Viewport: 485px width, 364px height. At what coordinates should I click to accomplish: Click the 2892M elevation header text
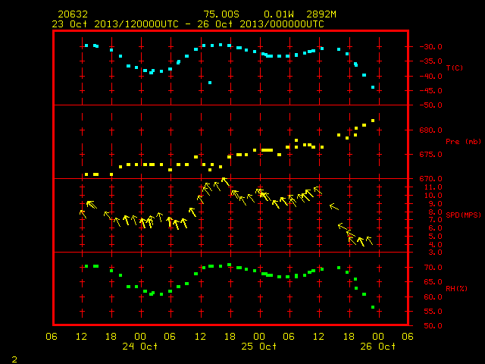[321, 14]
